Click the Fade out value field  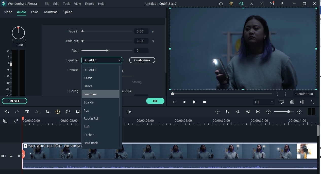pos(141,41)
